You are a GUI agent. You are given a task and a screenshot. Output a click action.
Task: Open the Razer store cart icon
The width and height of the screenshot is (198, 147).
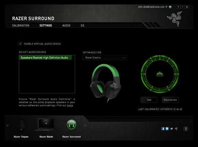pos(171,129)
